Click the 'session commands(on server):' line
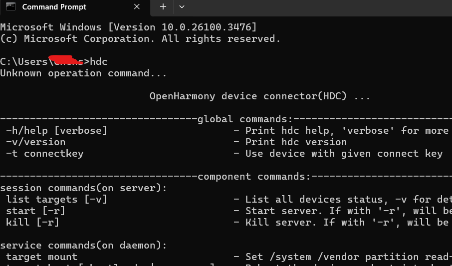Screen dimensions: 452x266 pyautogui.click(x=84, y=188)
